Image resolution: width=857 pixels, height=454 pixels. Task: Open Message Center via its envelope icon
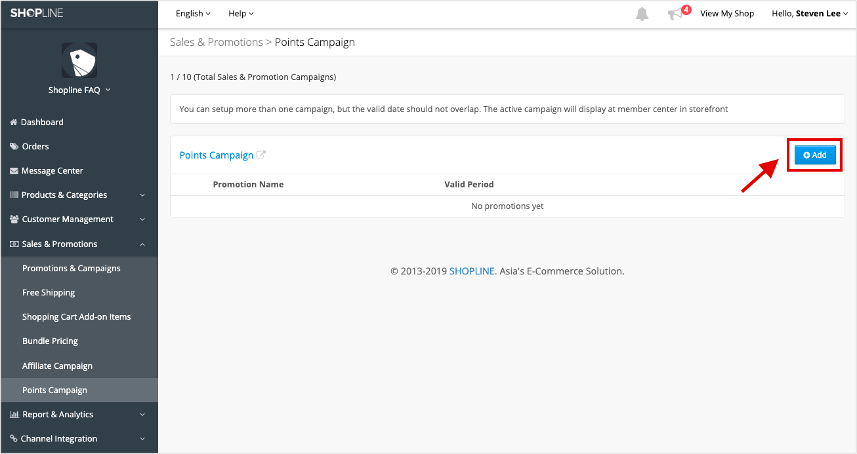[x=14, y=170]
